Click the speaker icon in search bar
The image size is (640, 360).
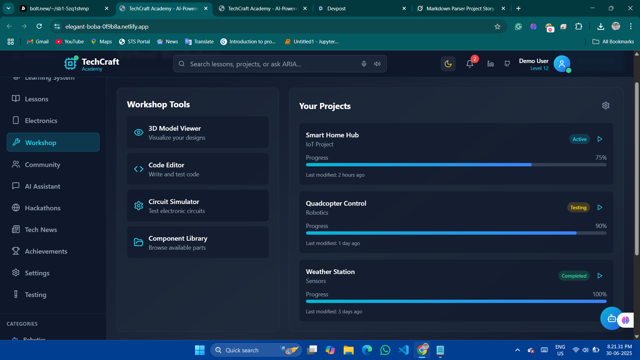(377, 64)
